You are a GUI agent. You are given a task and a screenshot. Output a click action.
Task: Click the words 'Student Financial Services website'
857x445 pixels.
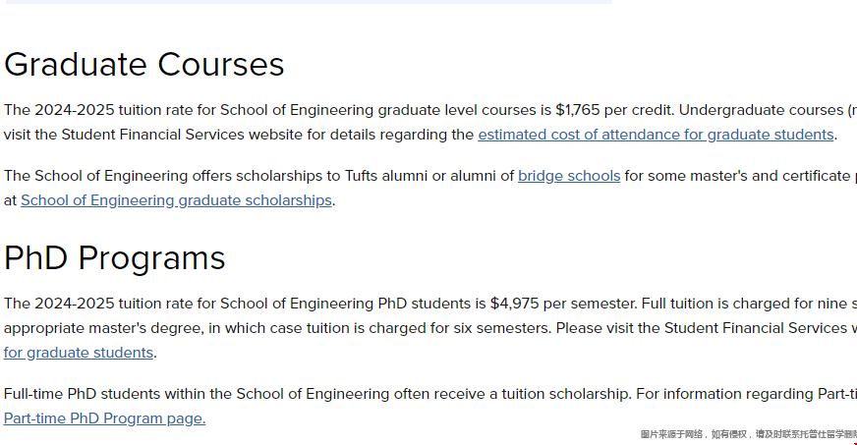[182, 135]
